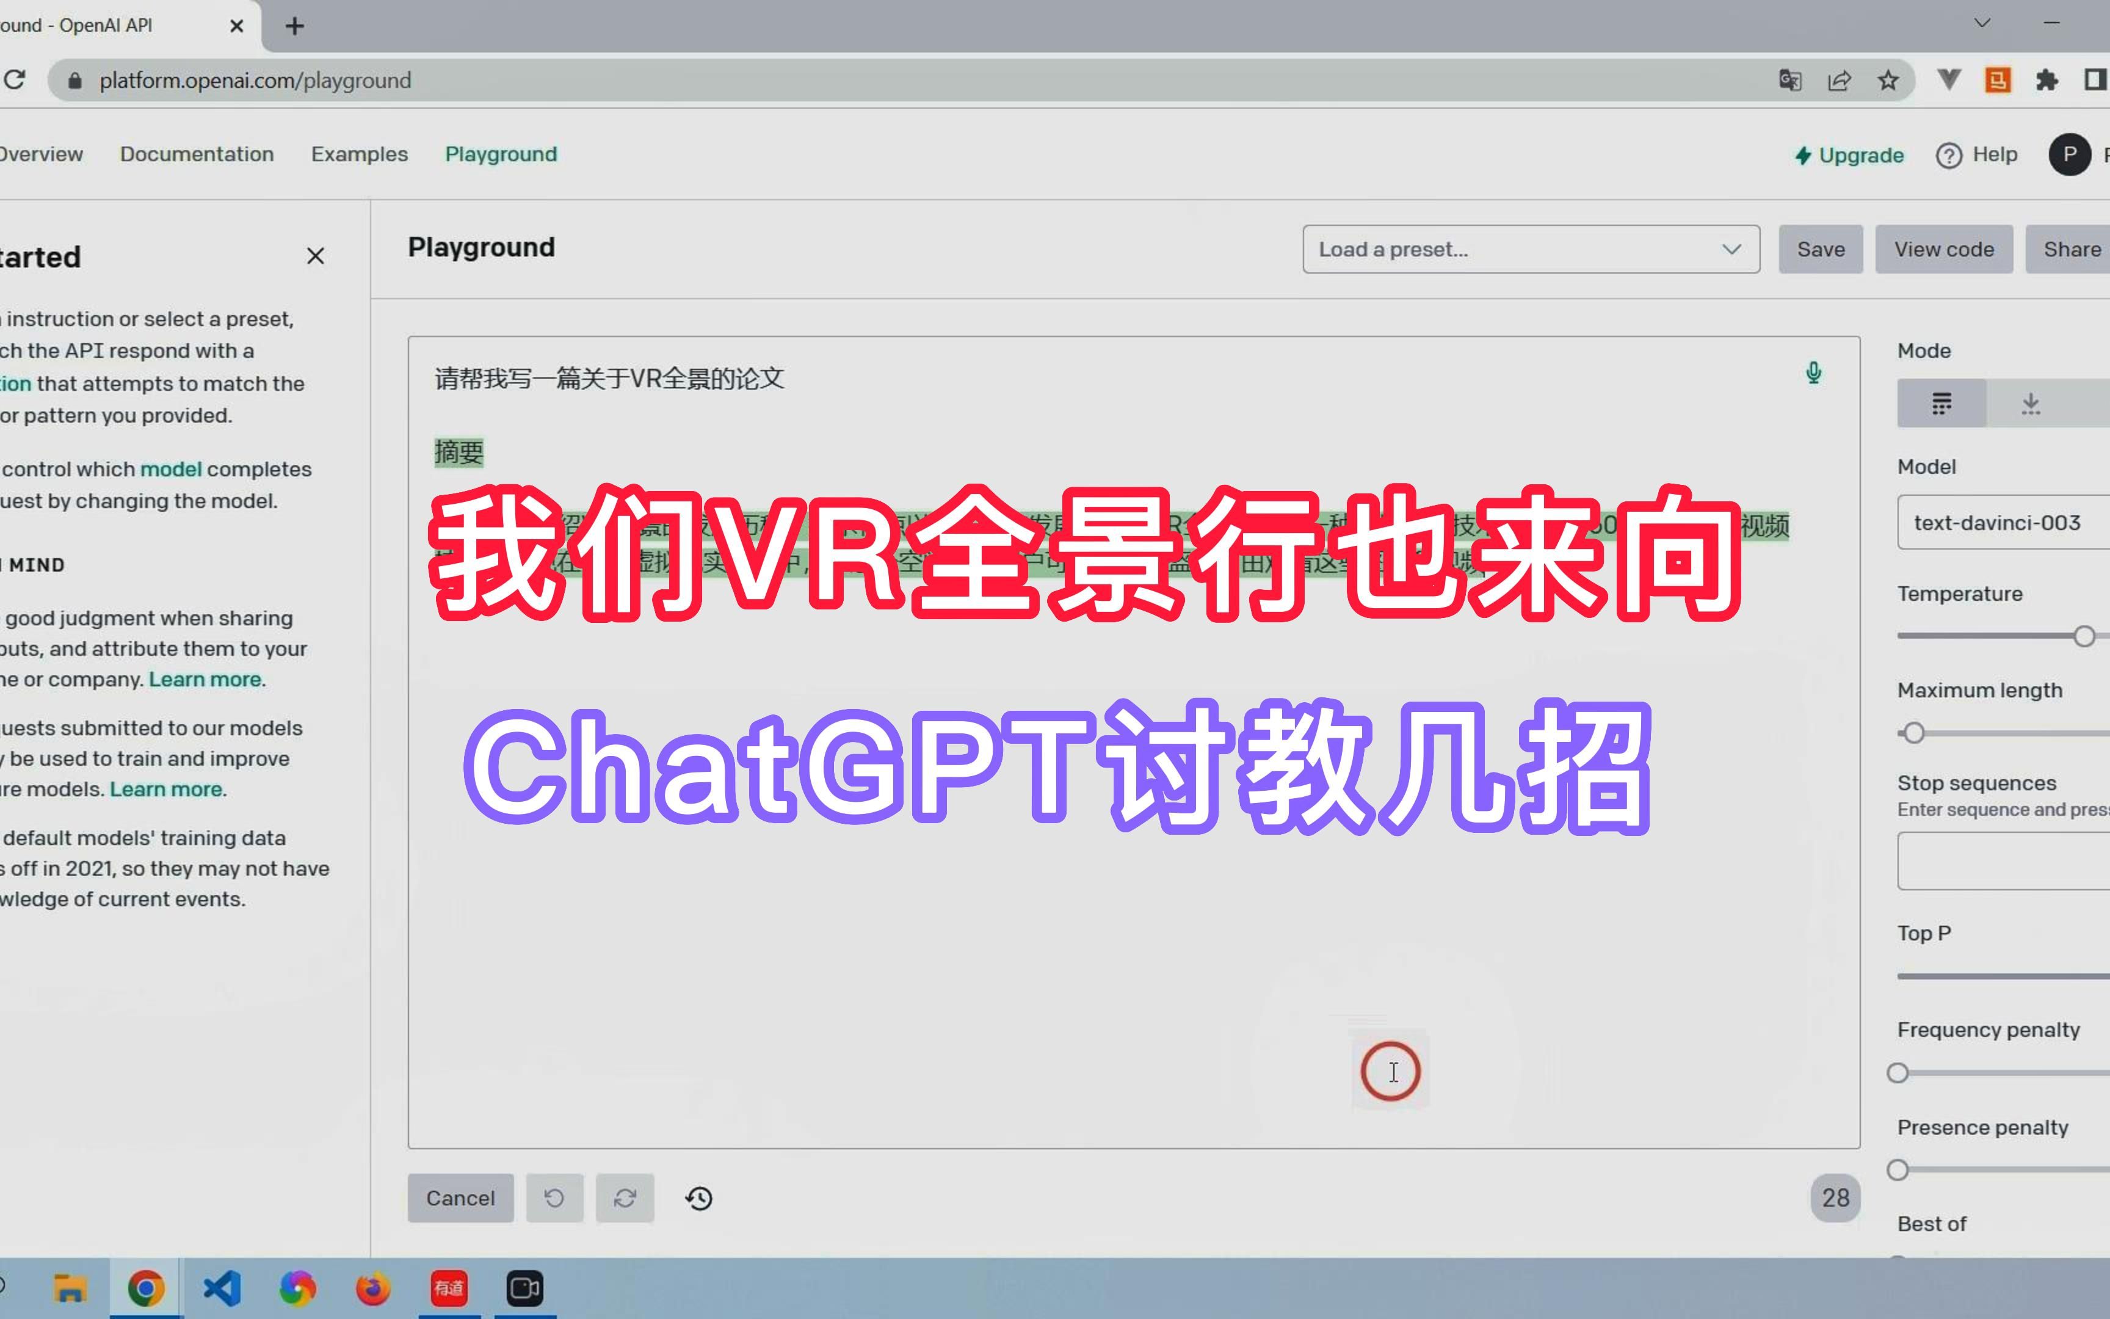Click the View code button

tap(1943, 250)
